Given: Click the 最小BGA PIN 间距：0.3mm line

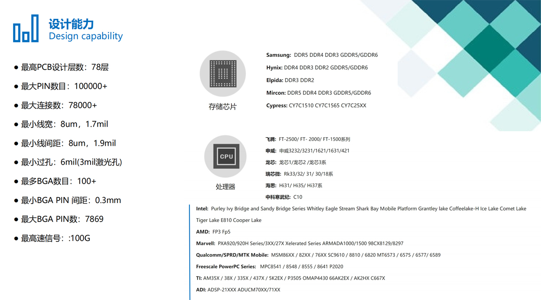Looking at the screenshot, I should (68, 200).
